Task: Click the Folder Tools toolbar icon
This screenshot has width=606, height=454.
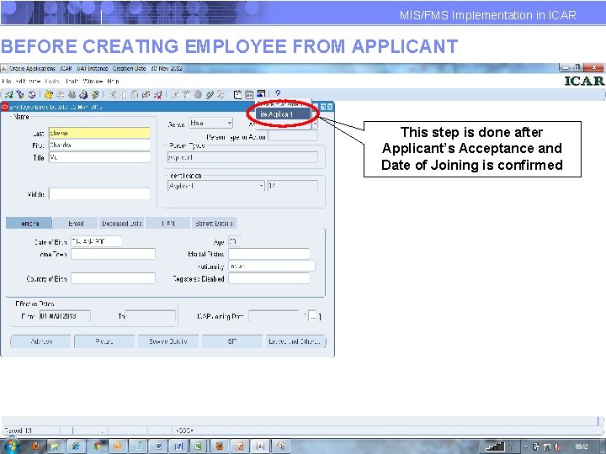Action: tap(221, 94)
